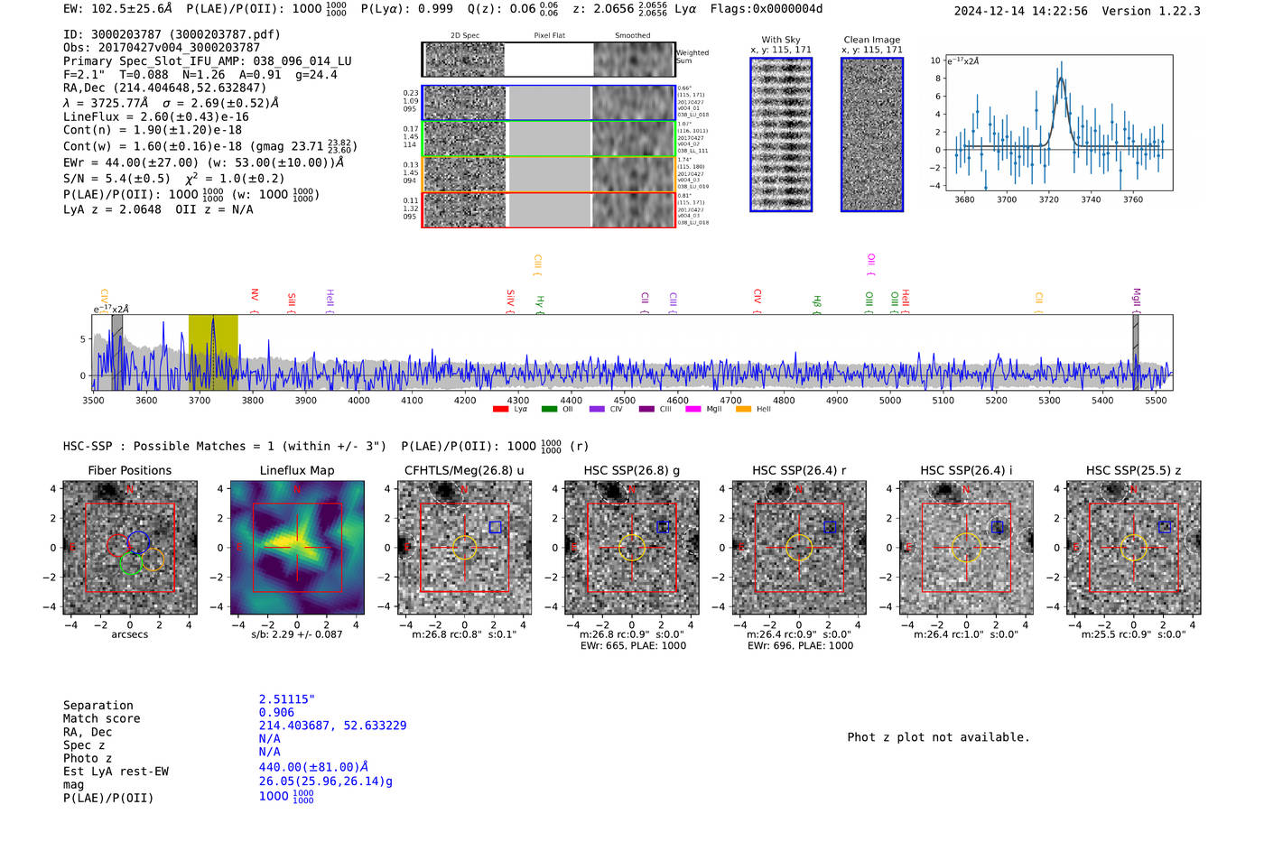The image size is (1264, 860).
Task: Click the Separation value 2.51115"
Action: [x=287, y=699]
